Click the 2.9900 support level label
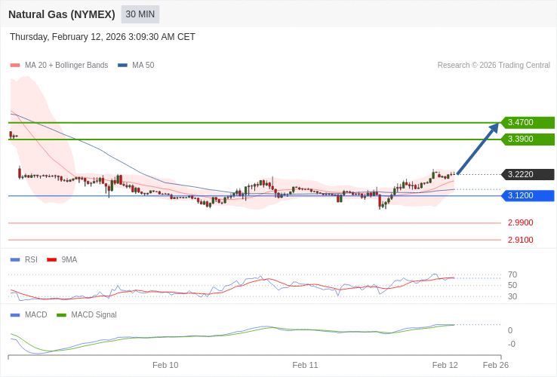 [x=520, y=222]
